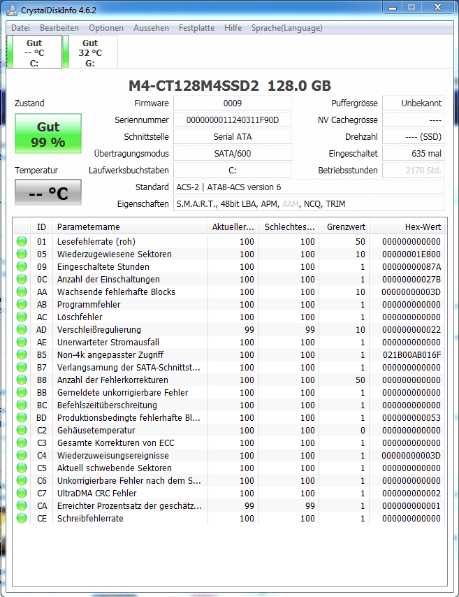Open the Hilfe menu
This screenshot has width=459, height=597.
[x=233, y=28]
